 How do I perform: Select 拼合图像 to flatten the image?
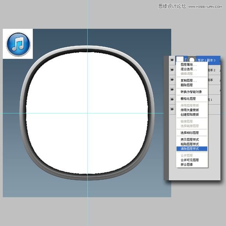[187, 164]
